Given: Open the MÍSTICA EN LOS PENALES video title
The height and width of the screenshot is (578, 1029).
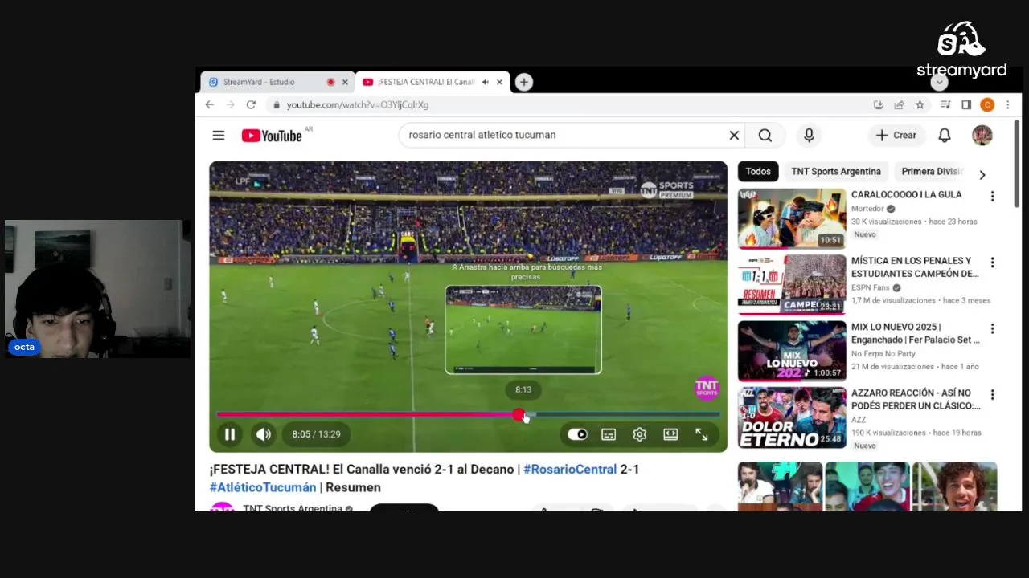Looking at the screenshot, I should [x=915, y=267].
